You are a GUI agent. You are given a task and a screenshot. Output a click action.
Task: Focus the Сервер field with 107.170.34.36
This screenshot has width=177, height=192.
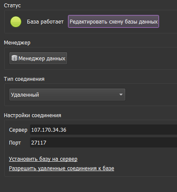pyautogui.click(x=103, y=130)
